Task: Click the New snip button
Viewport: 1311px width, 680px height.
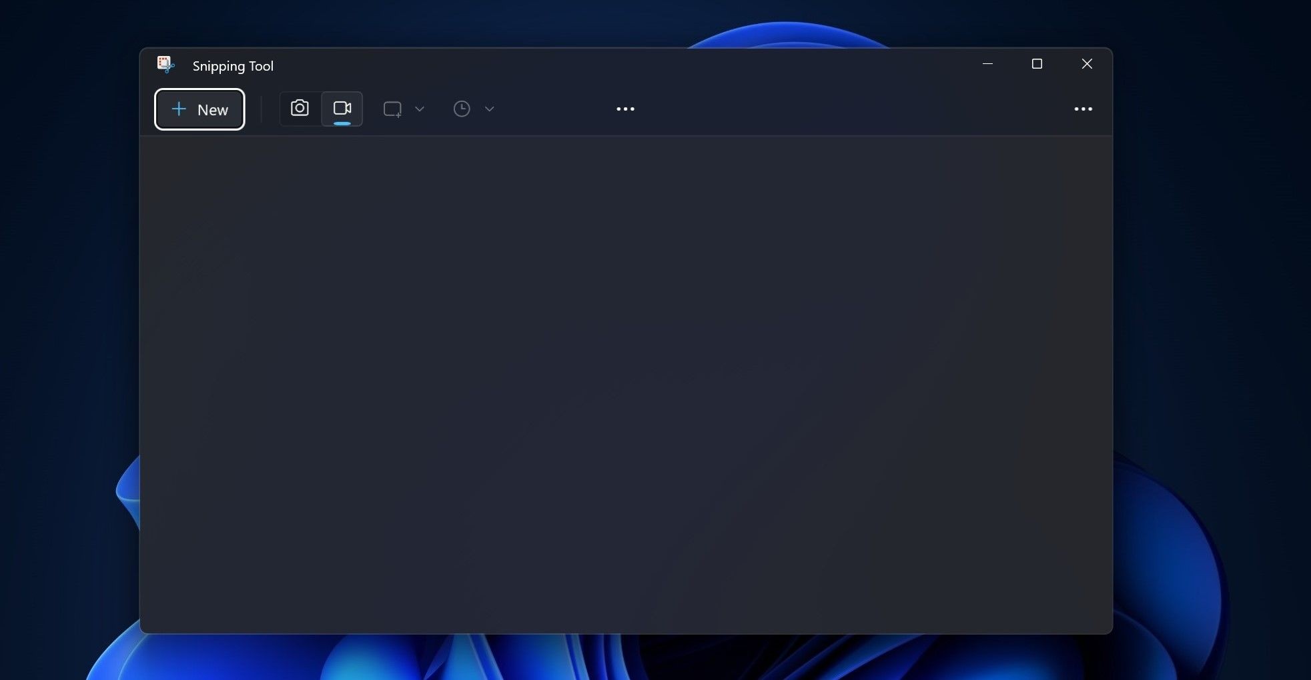Action: [x=199, y=109]
